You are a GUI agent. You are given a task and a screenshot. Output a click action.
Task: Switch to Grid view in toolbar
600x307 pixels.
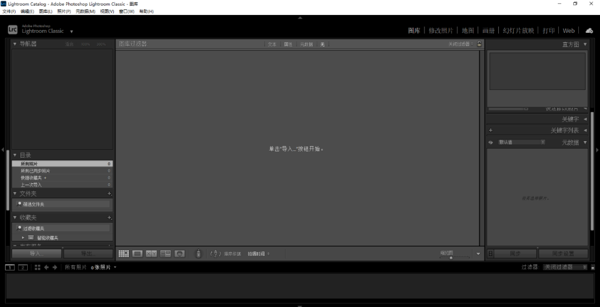[123, 254]
